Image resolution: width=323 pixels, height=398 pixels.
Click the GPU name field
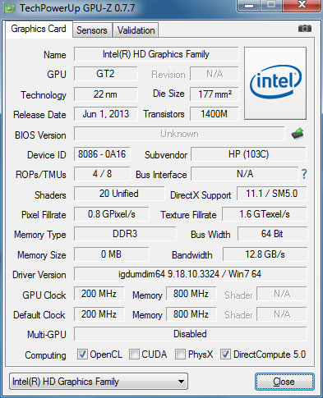point(156,54)
